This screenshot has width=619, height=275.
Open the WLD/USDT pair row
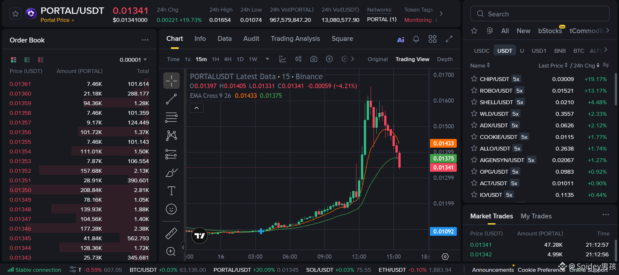point(539,114)
